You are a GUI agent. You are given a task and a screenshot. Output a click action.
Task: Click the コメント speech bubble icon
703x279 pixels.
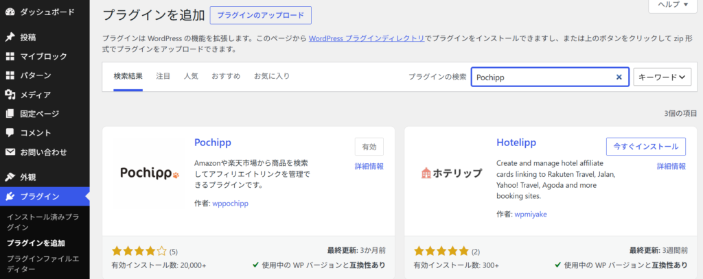10,133
